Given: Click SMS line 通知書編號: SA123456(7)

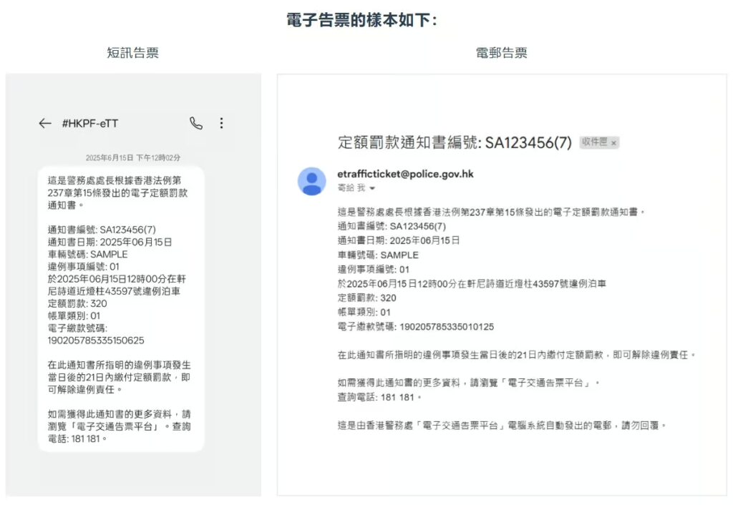Looking at the screenshot, I should 102,230.
